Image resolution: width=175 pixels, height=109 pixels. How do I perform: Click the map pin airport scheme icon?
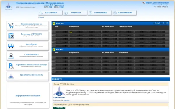(11, 56)
